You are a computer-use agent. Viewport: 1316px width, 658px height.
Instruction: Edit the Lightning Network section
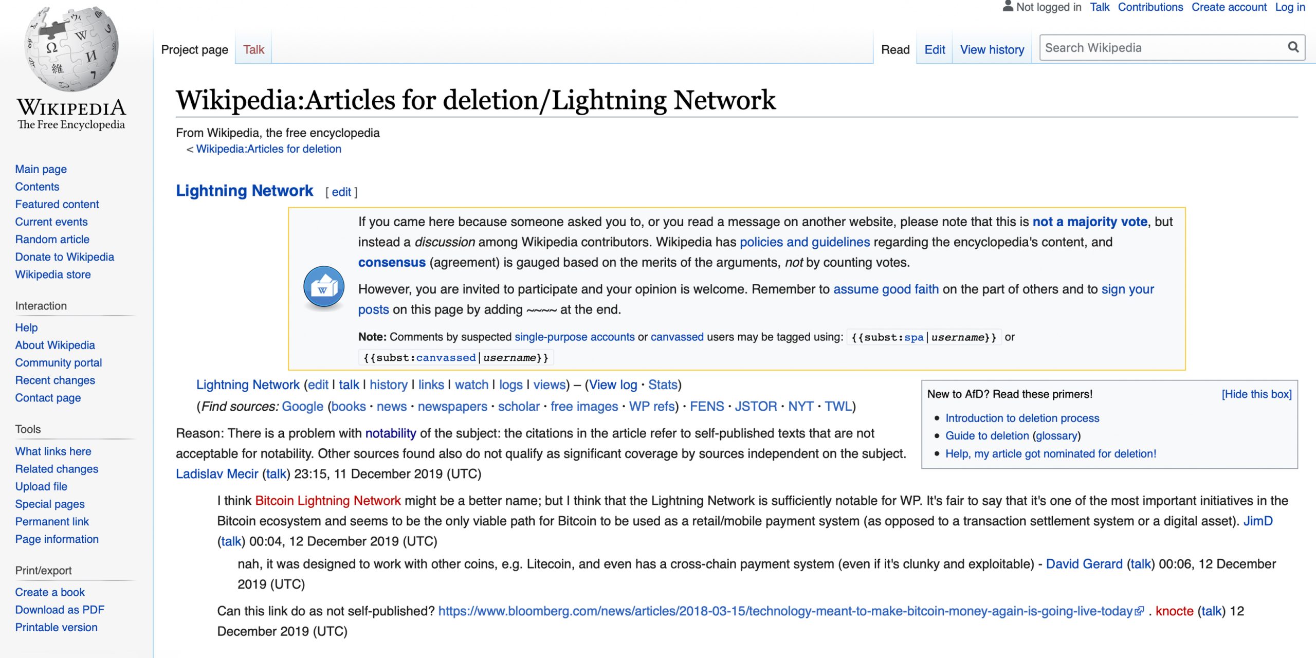coord(341,192)
